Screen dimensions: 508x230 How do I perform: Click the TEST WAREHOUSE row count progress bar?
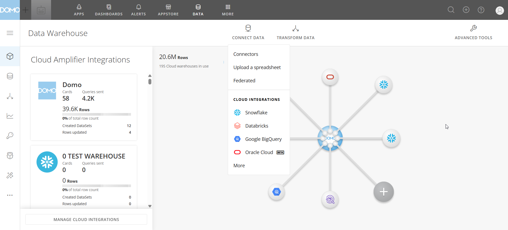coord(97,186)
